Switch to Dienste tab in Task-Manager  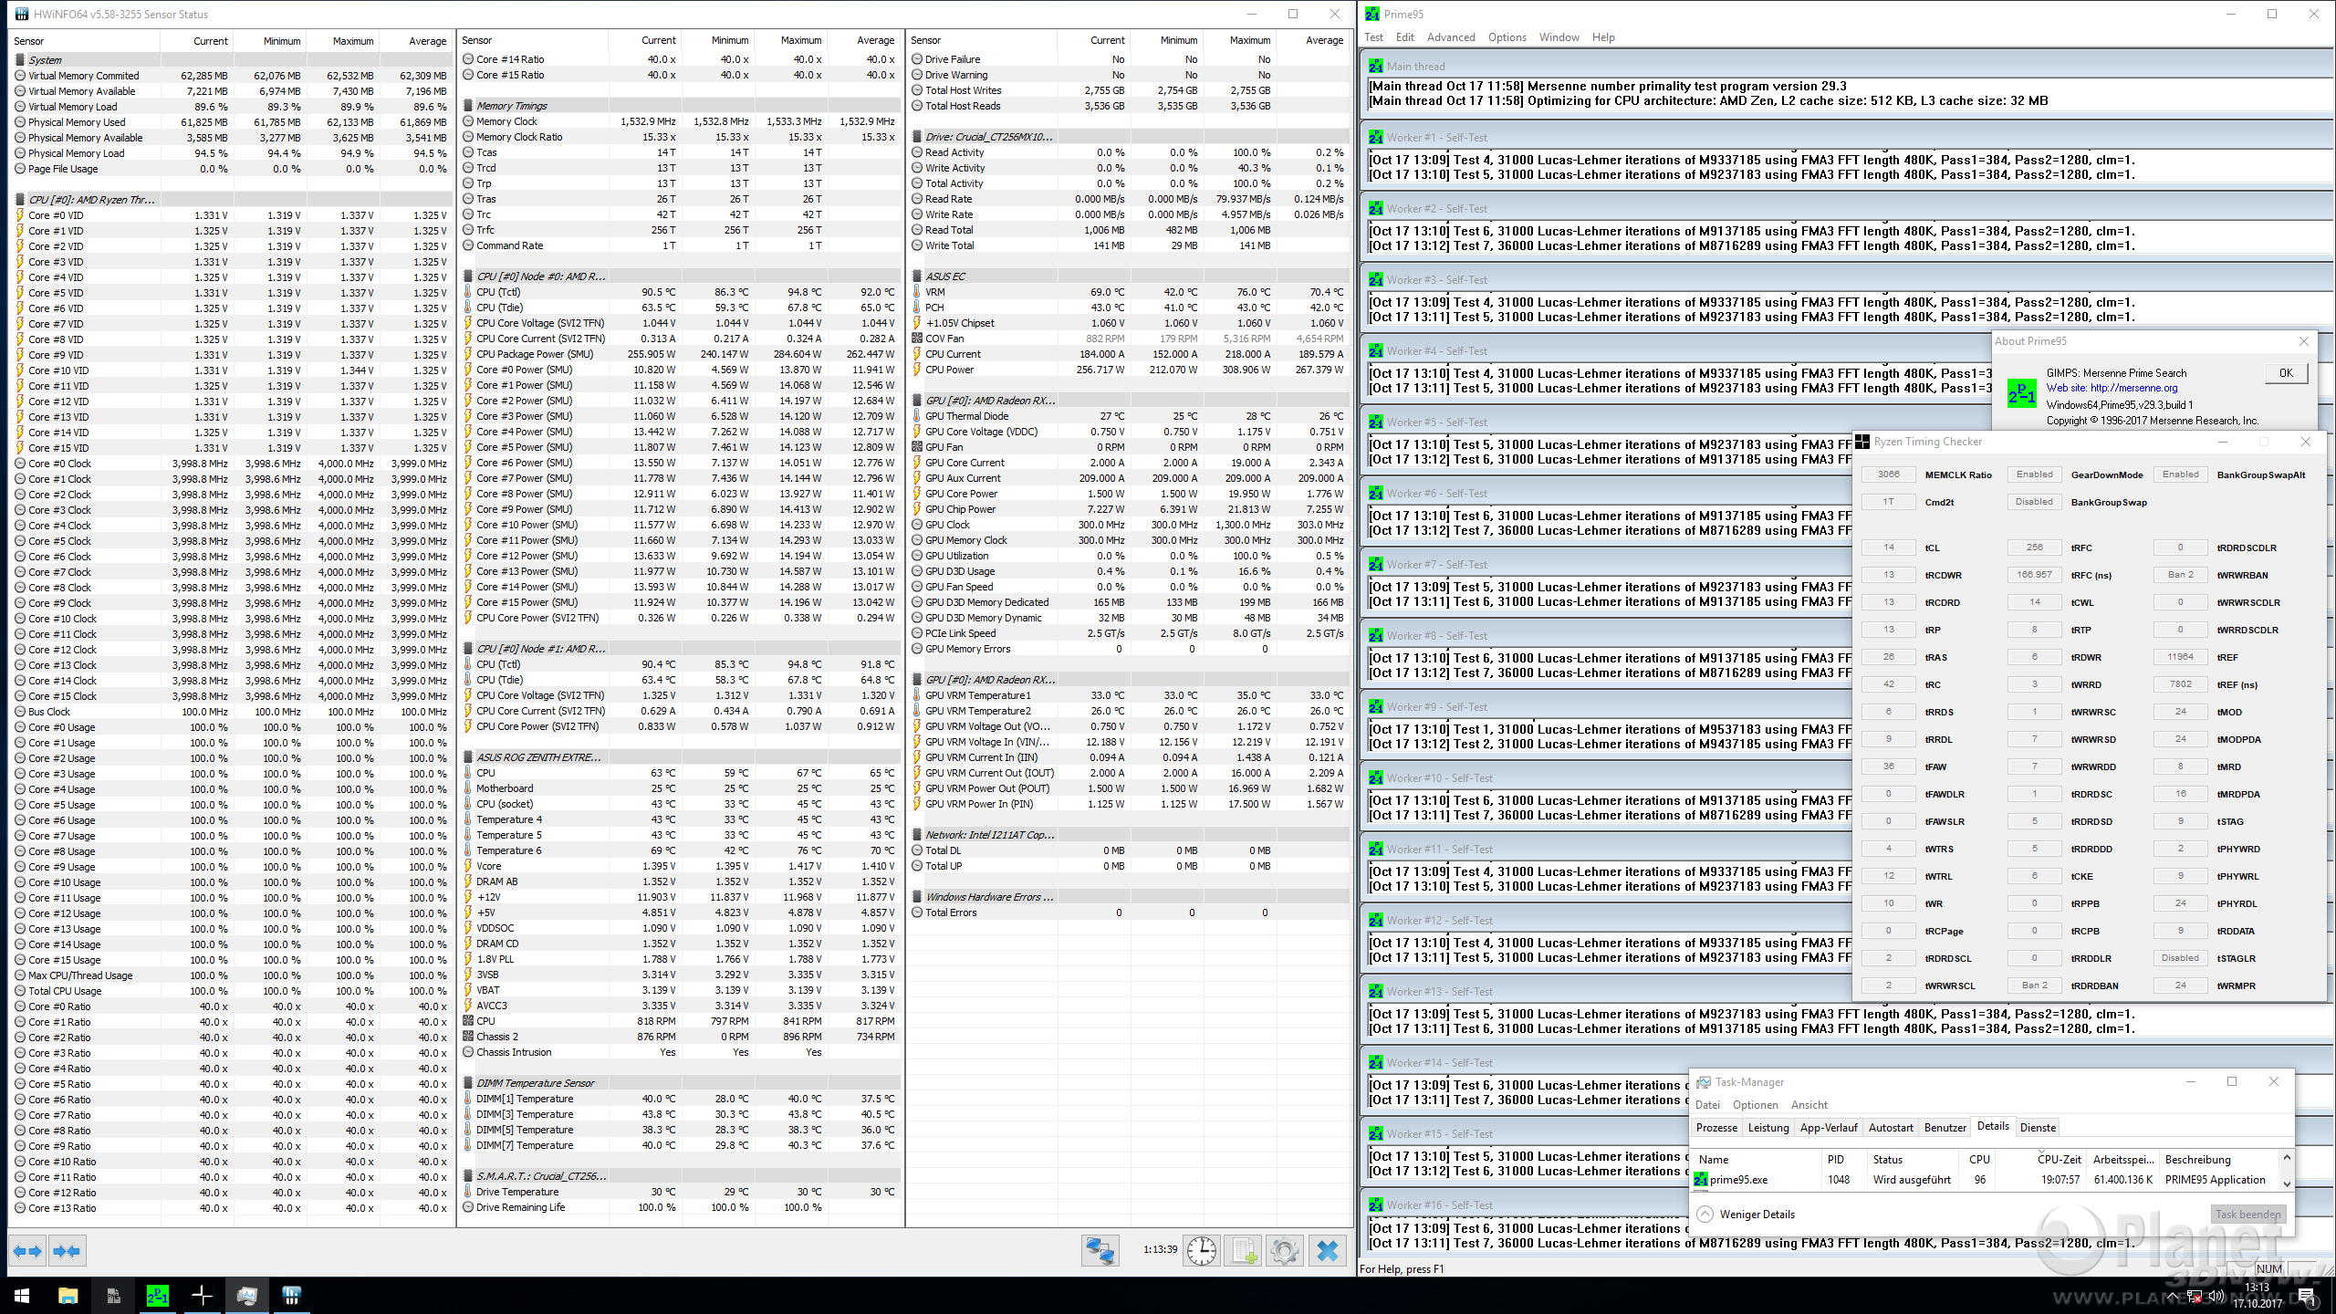pos(2038,1128)
